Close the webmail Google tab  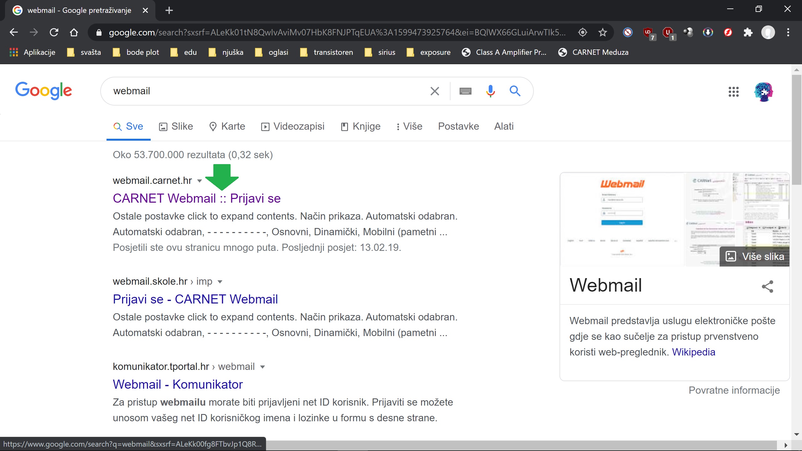tap(145, 10)
